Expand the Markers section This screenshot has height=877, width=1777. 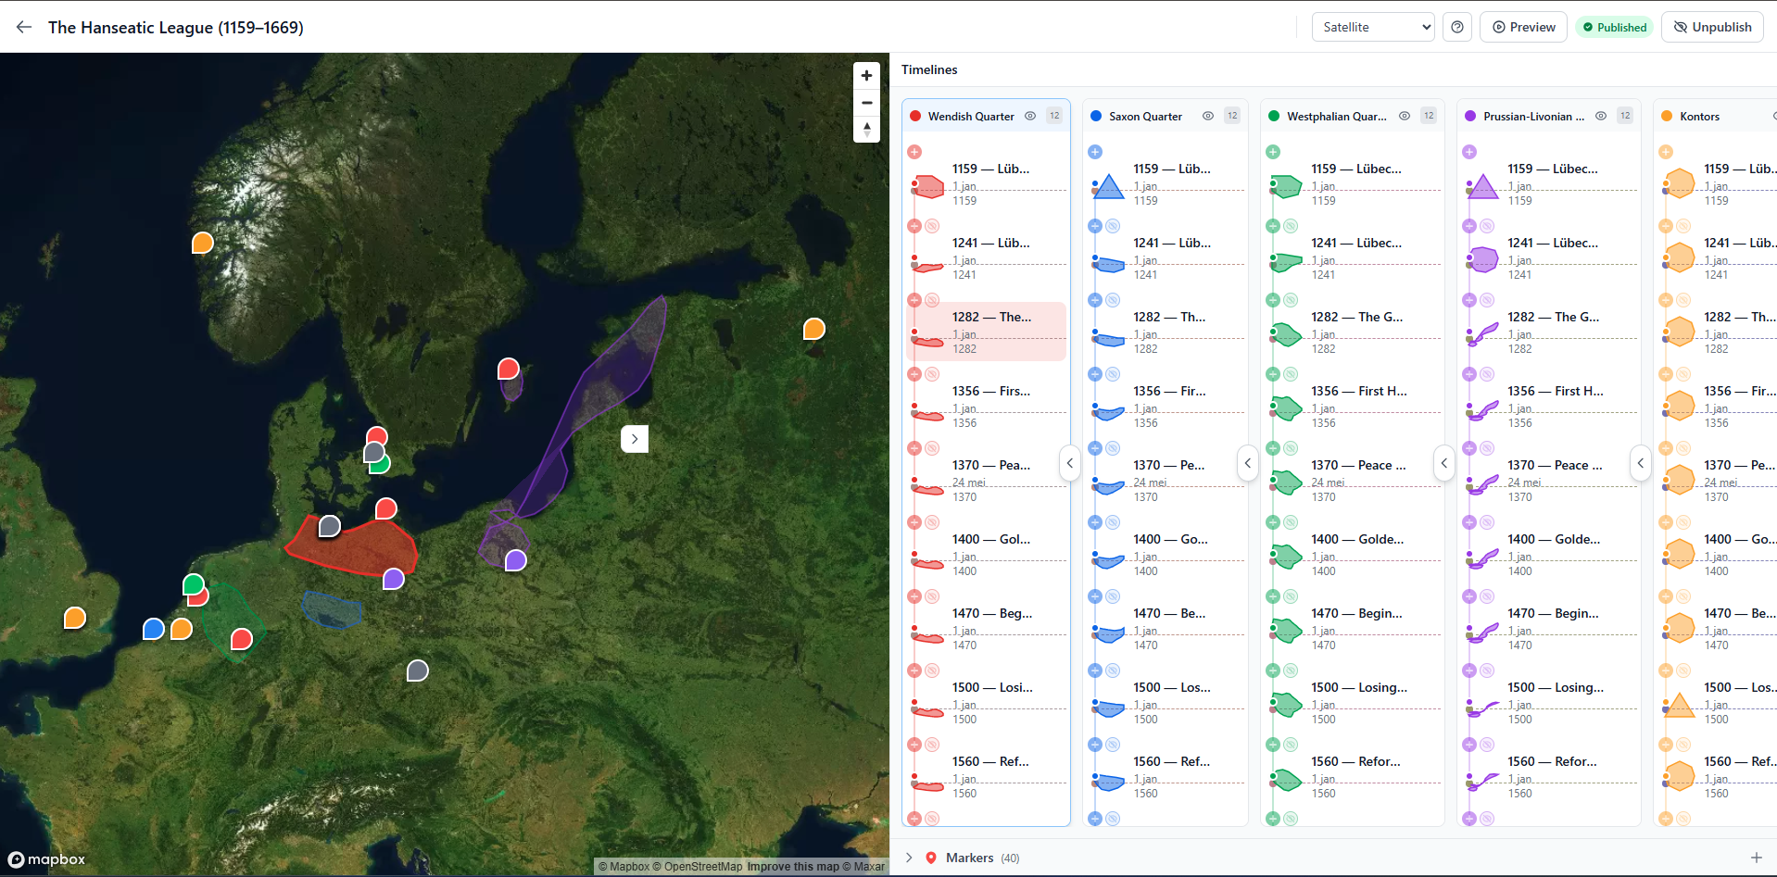tap(909, 858)
